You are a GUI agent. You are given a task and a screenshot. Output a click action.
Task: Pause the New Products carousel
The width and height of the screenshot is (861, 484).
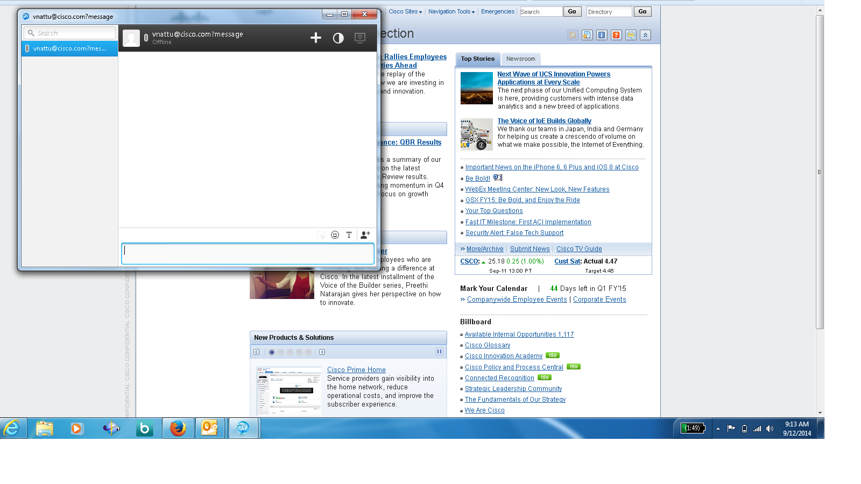pos(439,352)
